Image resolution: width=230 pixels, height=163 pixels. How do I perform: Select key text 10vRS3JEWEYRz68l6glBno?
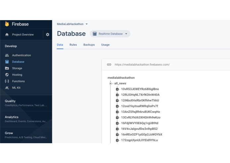tap(140, 89)
